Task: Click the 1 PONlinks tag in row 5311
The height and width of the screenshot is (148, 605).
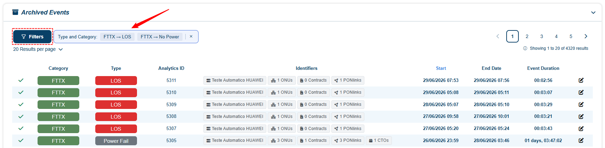Action: click(x=348, y=80)
